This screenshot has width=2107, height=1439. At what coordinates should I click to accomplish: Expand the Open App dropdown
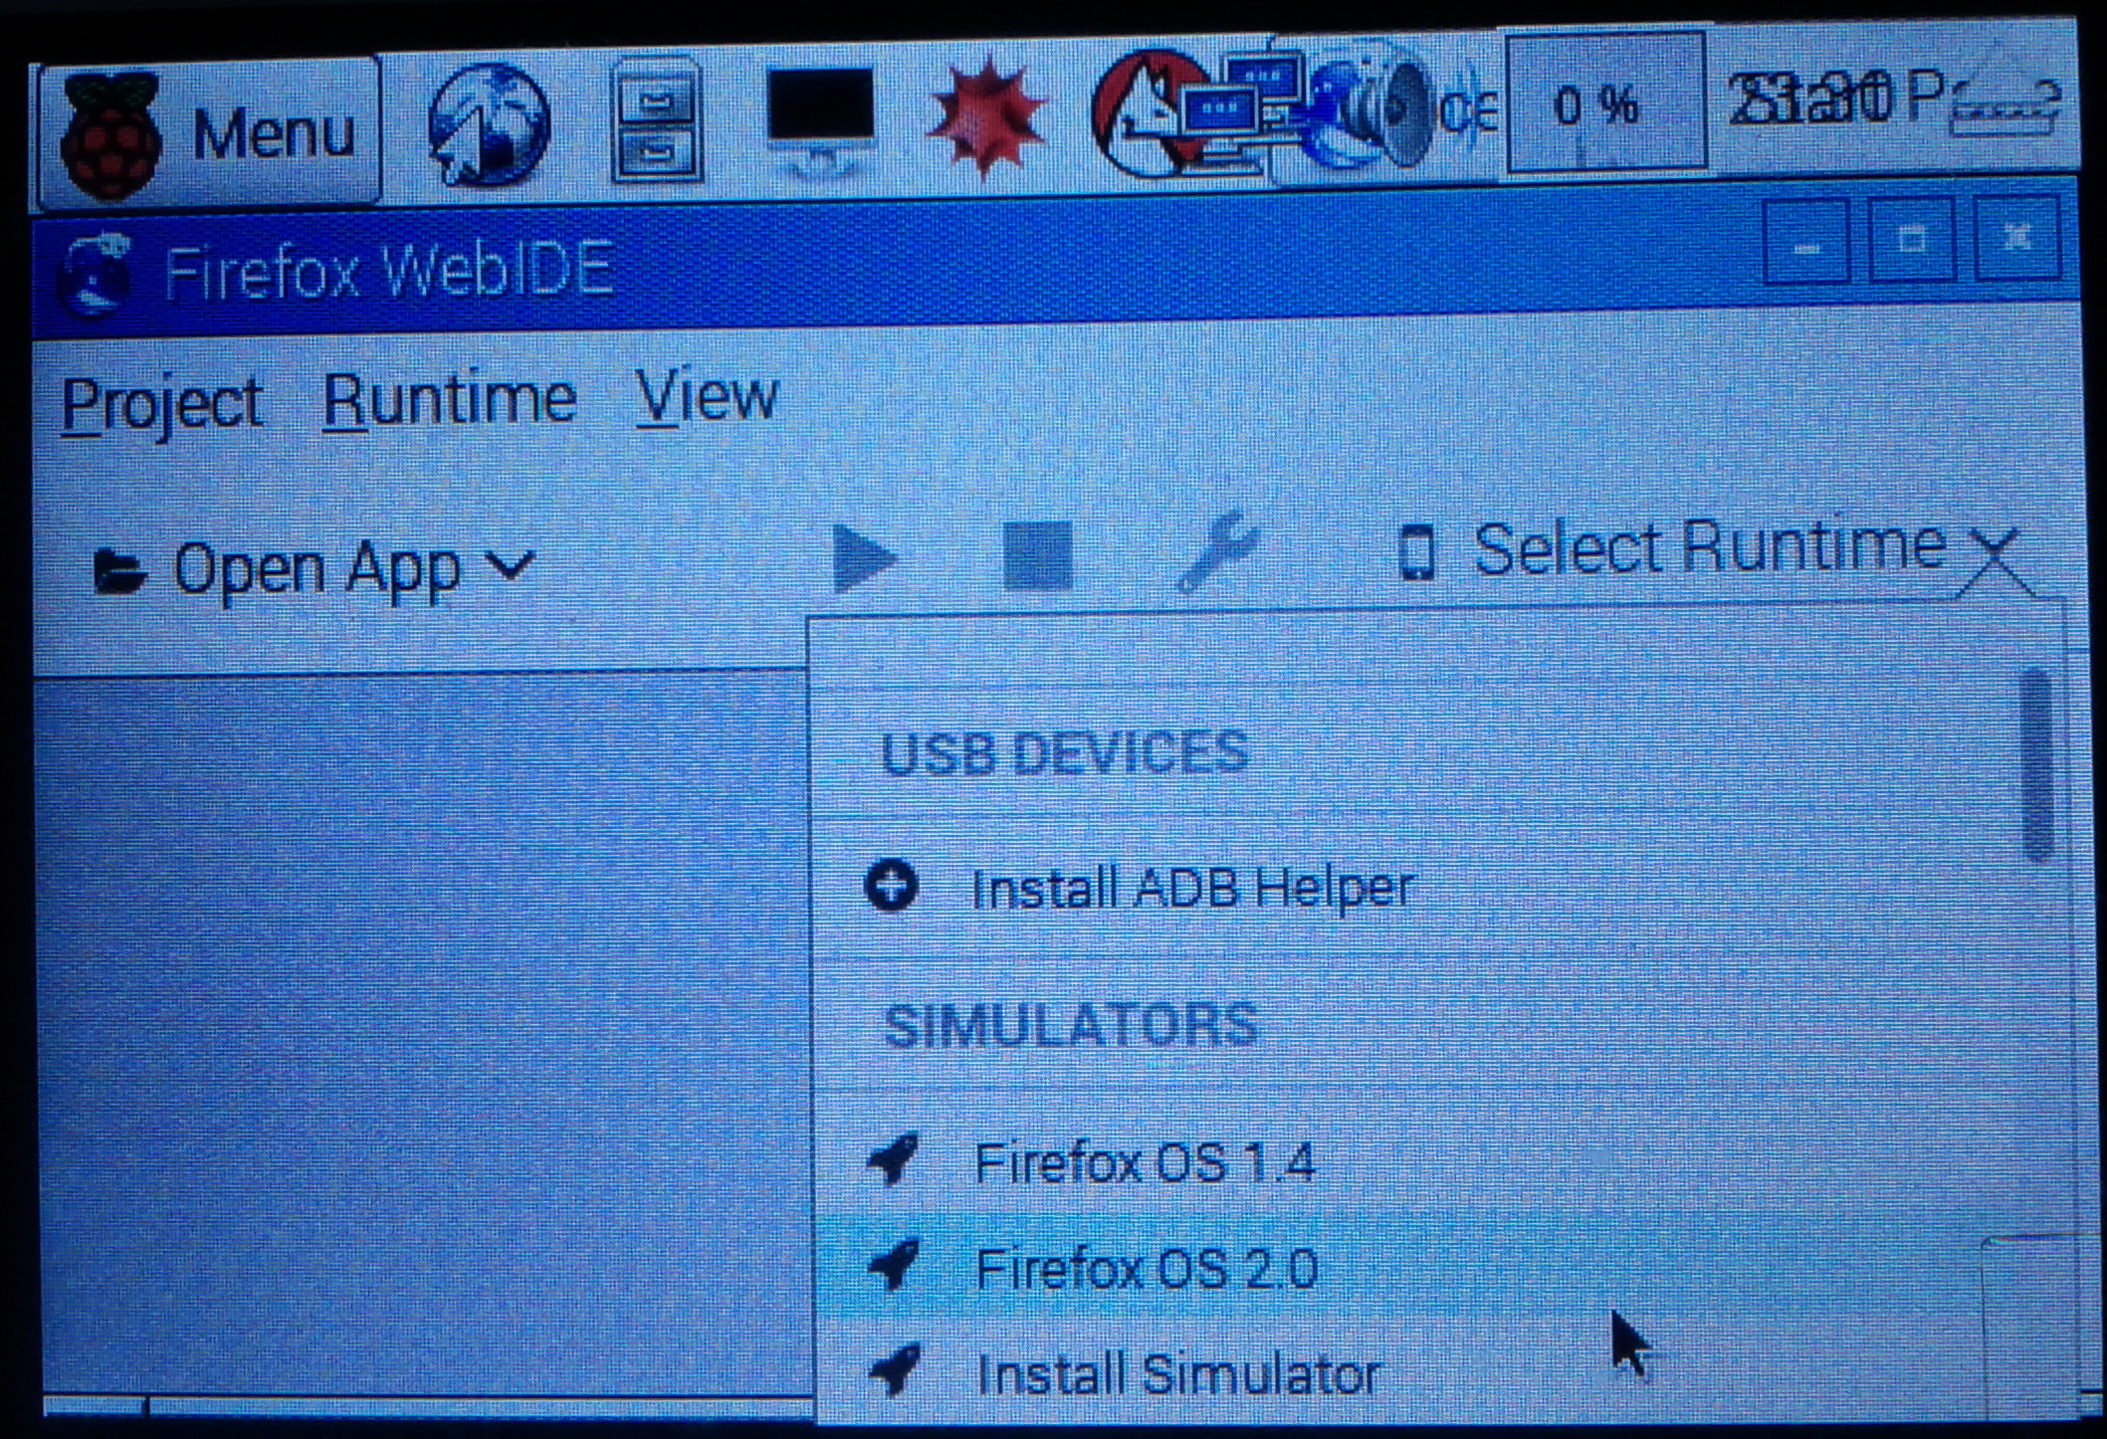[315, 569]
